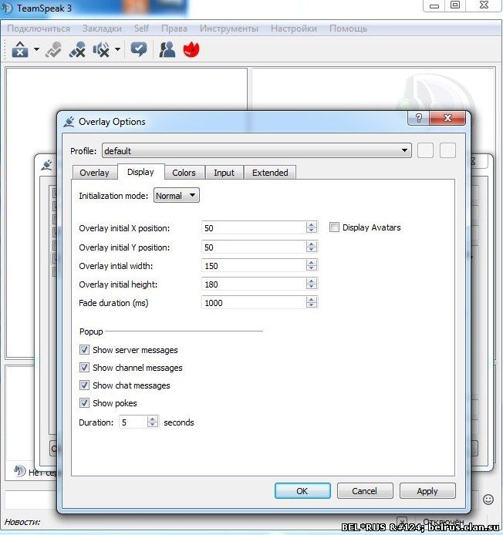Open Initialization mode Normal dropdown
The height and width of the screenshot is (535, 503).
176,196
